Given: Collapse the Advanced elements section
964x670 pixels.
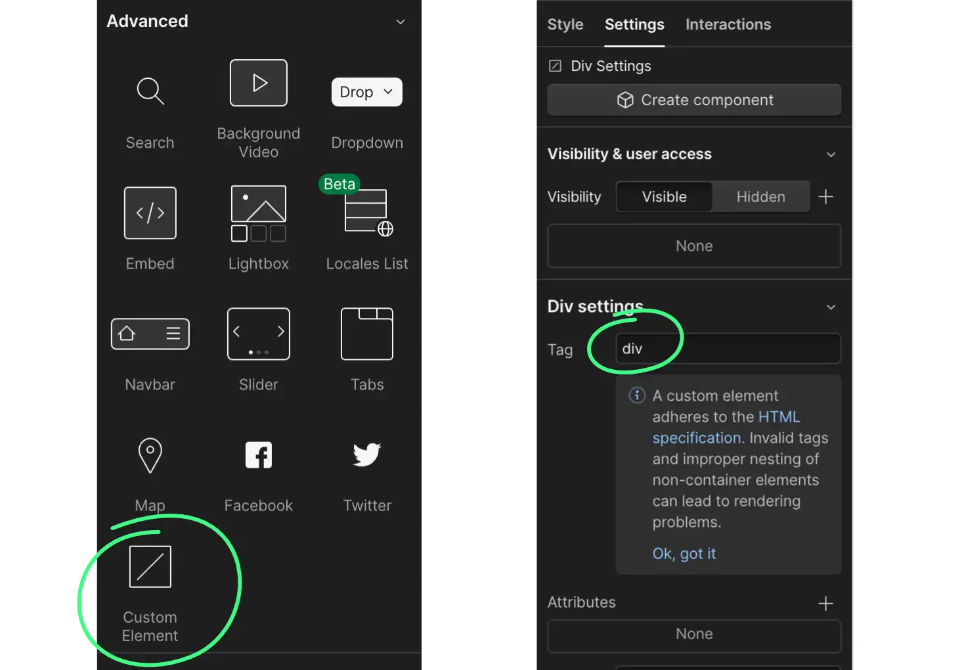Looking at the screenshot, I should click(401, 22).
